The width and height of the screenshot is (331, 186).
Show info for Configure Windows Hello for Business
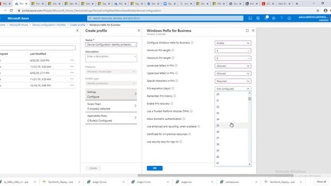192,42
